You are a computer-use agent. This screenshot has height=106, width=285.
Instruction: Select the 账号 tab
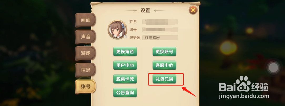tap(86, 87)
